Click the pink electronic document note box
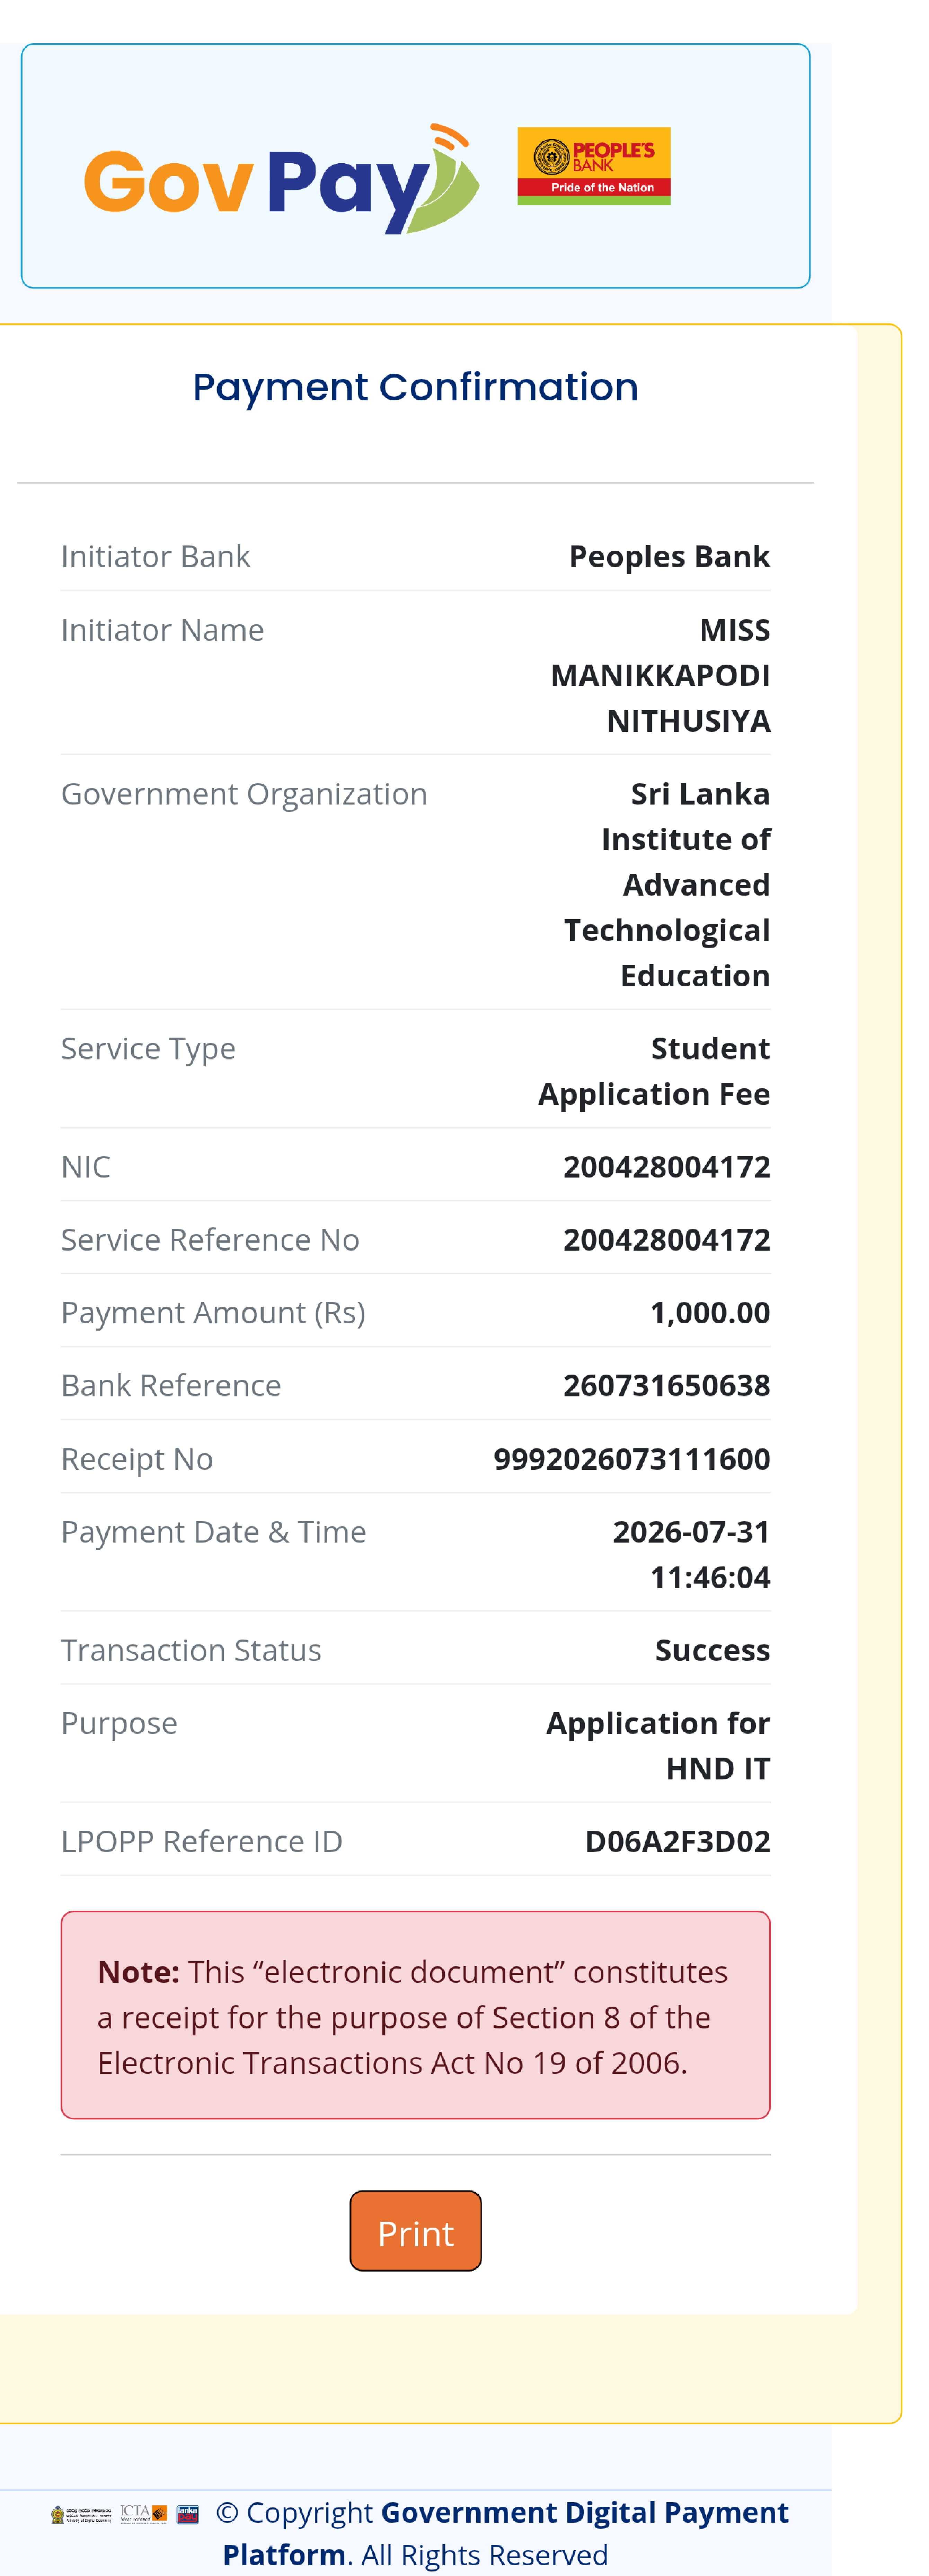929x2576 pixels. click(x=415, y=2015)
